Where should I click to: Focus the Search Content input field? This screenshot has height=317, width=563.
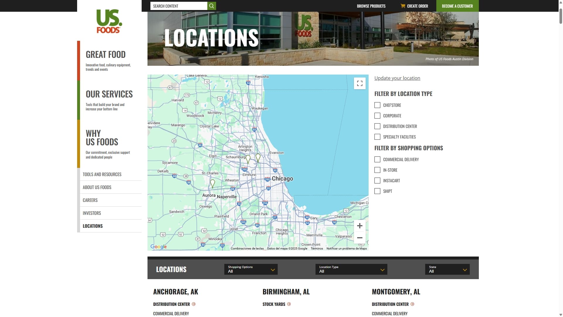pos(179,6)
